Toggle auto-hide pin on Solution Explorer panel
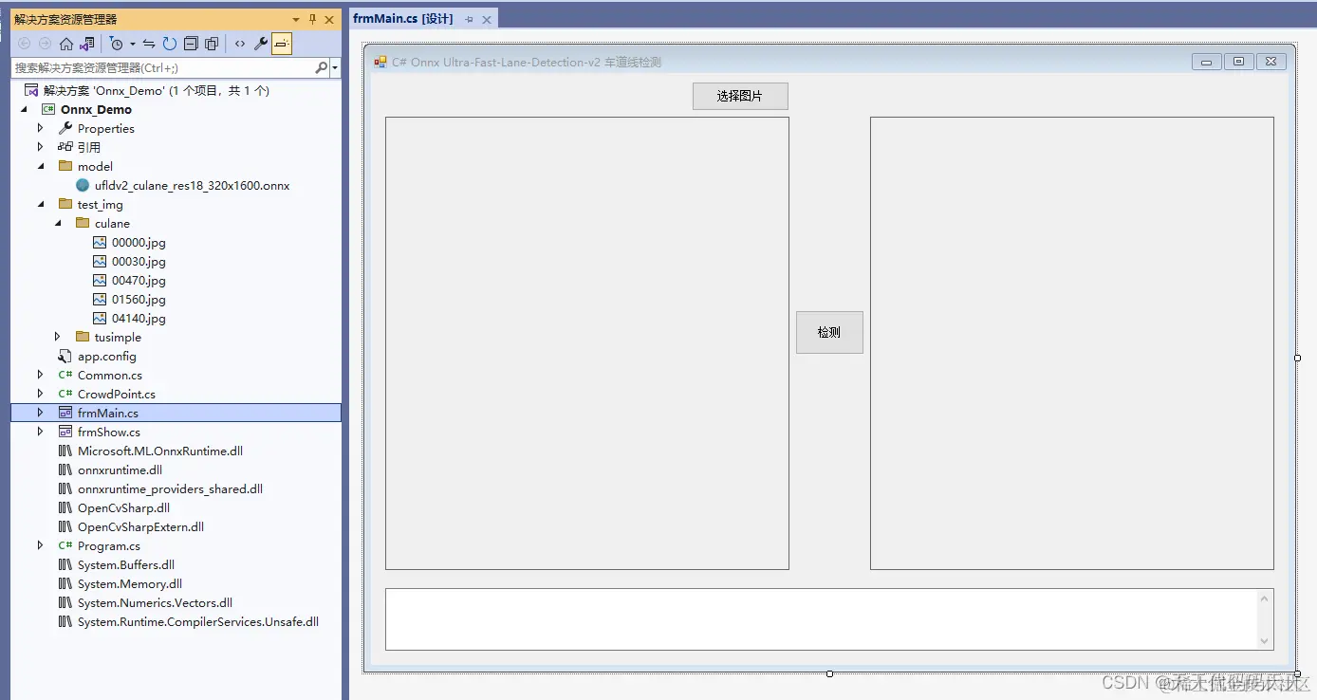 point(312,19)
